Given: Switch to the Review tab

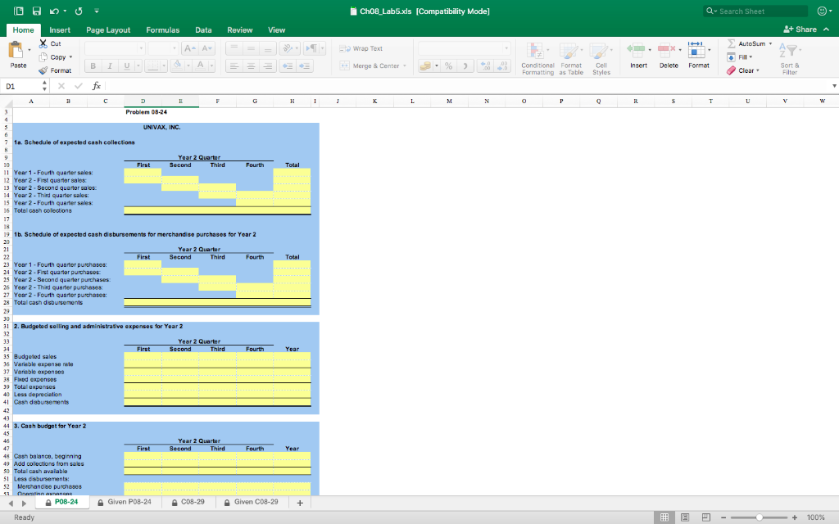Looking at the screenshot, I should pyautogui.click(x=240, y=30).
